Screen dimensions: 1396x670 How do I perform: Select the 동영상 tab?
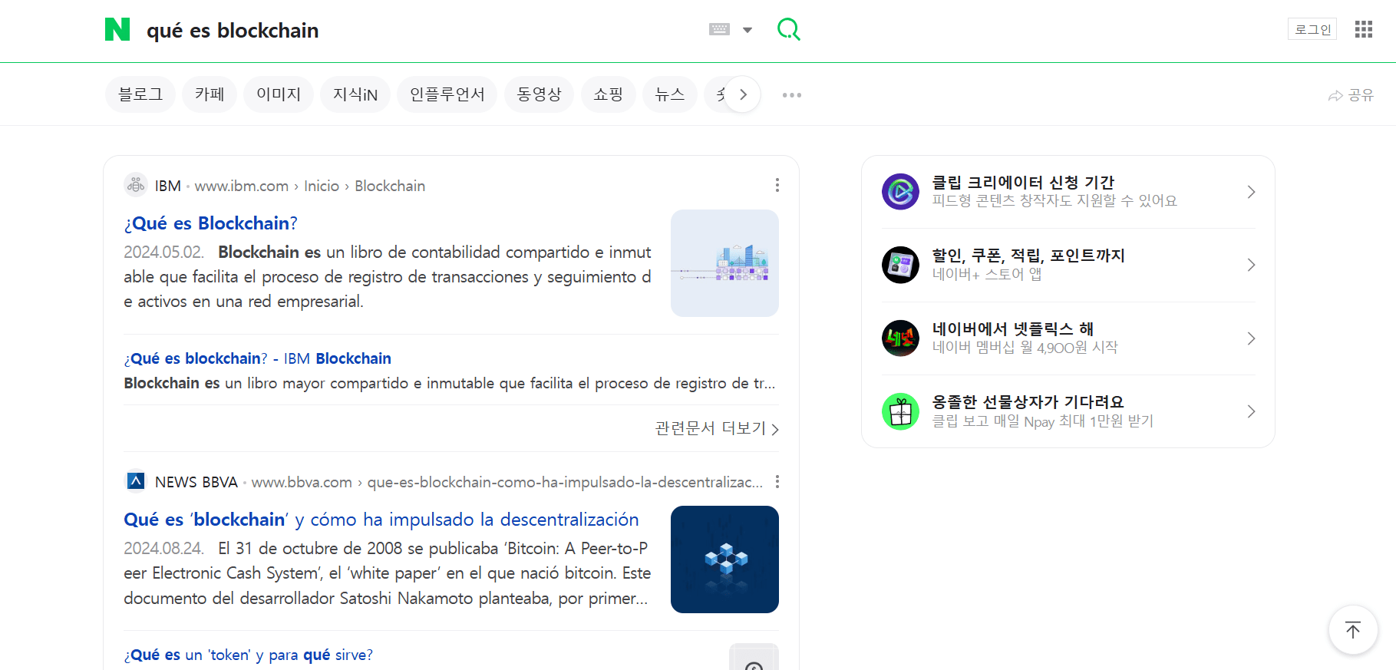point(539,94)
